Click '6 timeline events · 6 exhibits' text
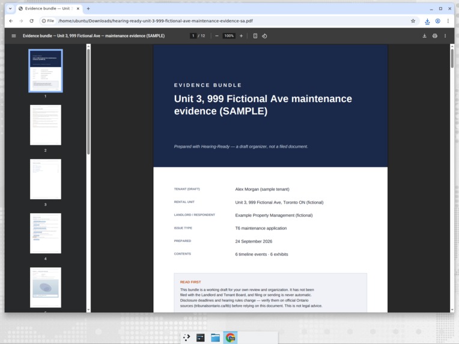 click(261, 254)
